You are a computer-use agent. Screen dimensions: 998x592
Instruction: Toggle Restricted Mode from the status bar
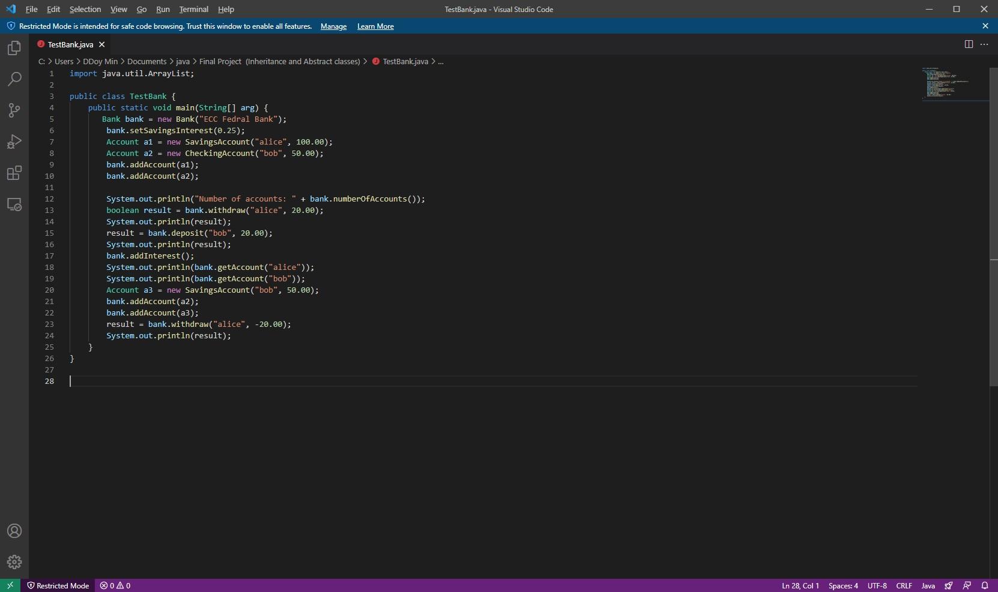coord(58,585)
